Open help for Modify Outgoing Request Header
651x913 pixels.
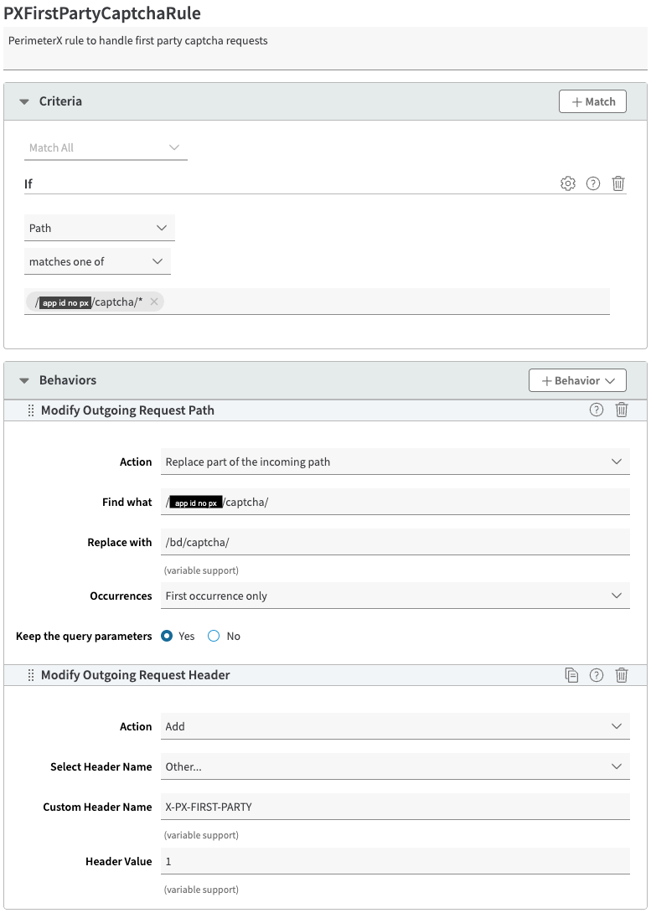597,675
